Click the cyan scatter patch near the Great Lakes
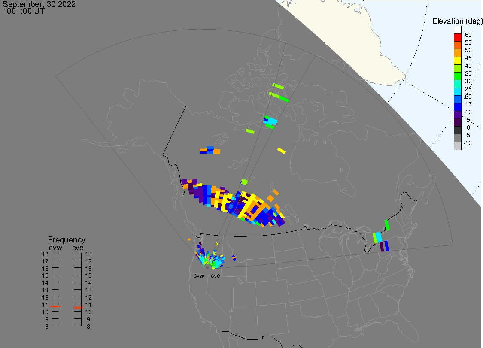The height and width of the screenshot is (348, 483). click(x=378, y=237)
